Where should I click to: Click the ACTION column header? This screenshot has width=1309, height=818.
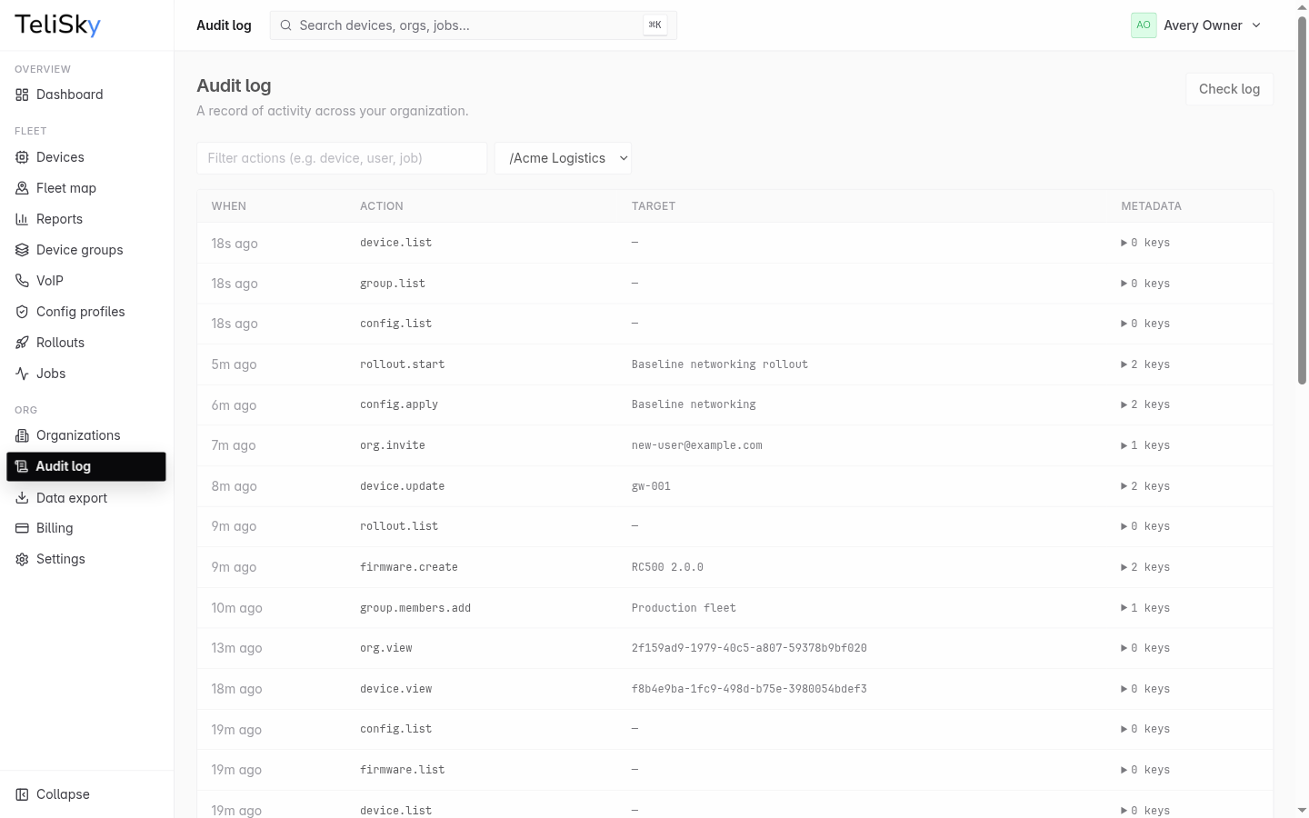point(382,206)
